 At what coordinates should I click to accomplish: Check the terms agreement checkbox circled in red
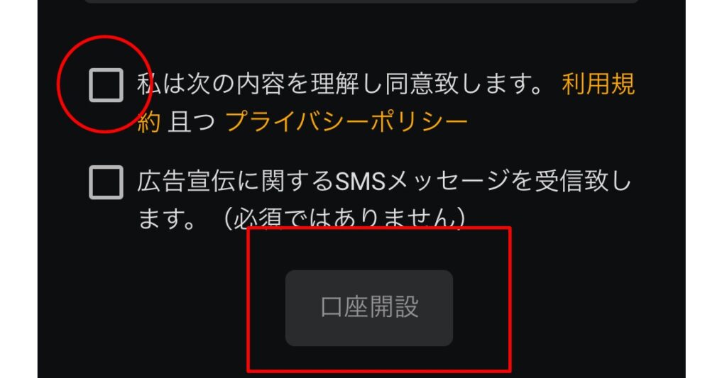coord(106,85)
